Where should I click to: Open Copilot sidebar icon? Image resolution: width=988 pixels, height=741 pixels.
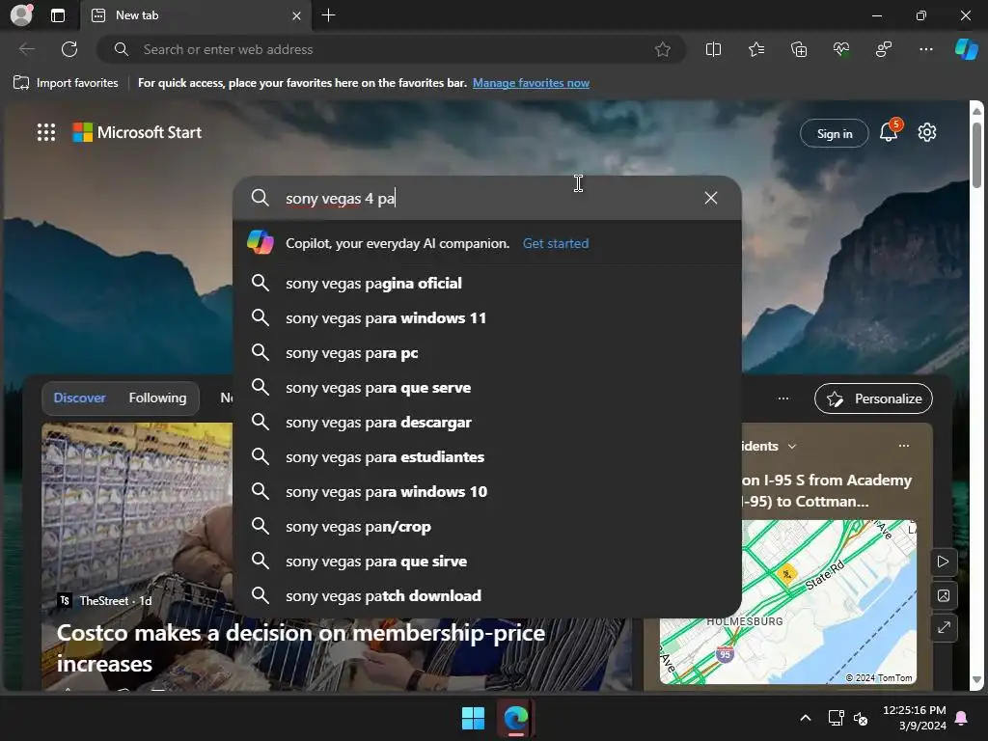967,49
